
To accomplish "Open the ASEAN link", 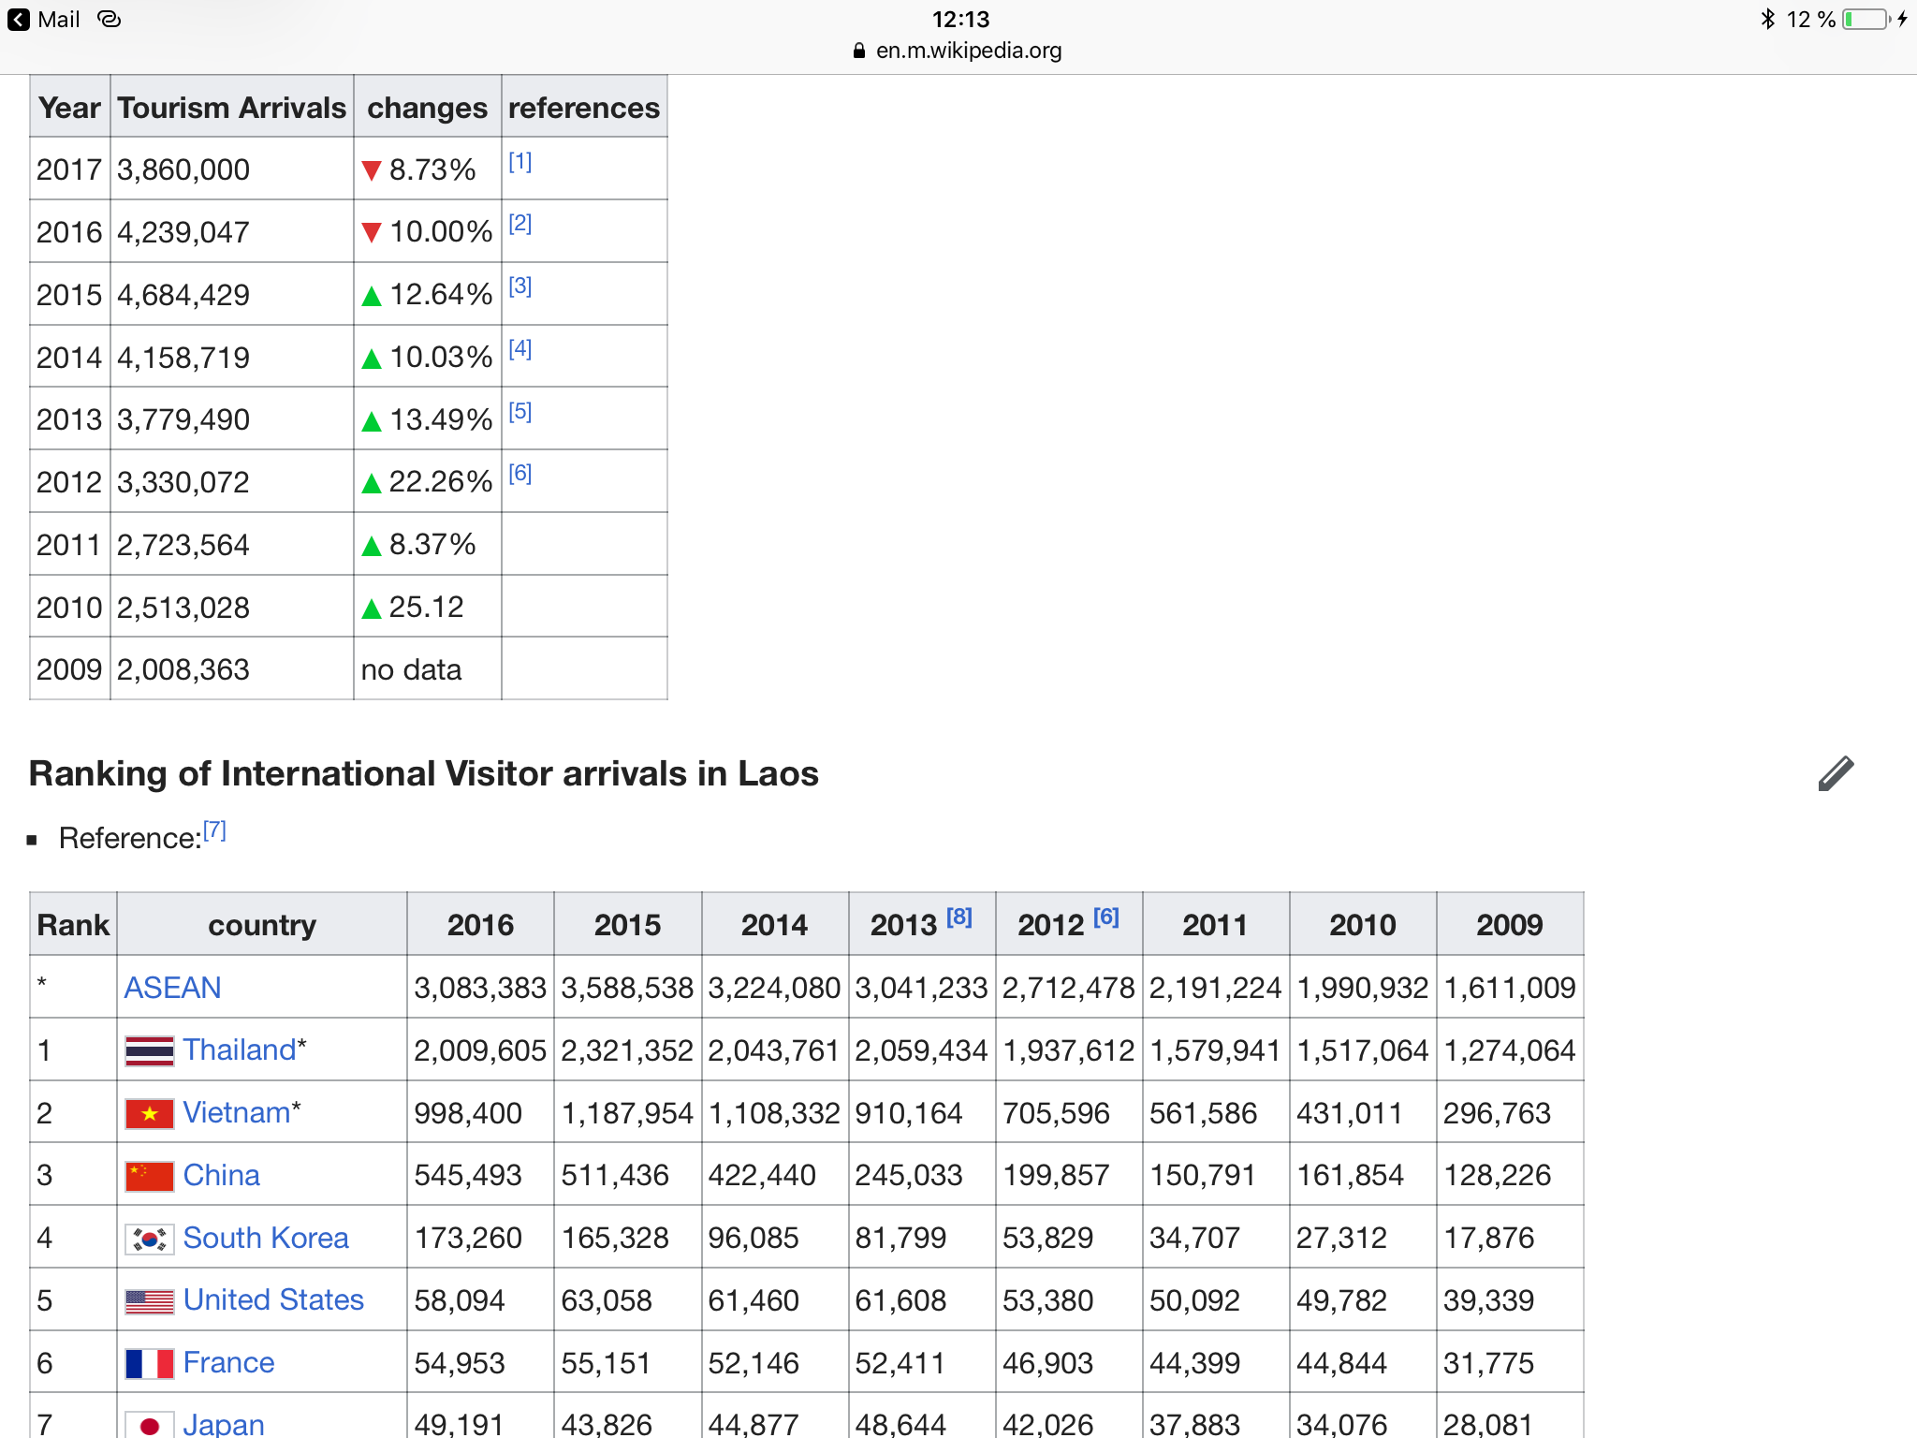I will click(x=172, y=988).
